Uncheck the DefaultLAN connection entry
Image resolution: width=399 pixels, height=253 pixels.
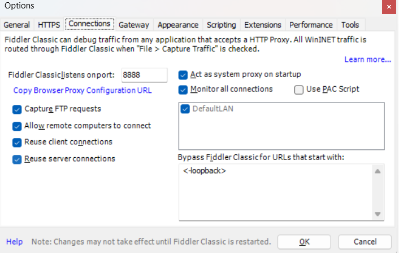coord(185,109)
